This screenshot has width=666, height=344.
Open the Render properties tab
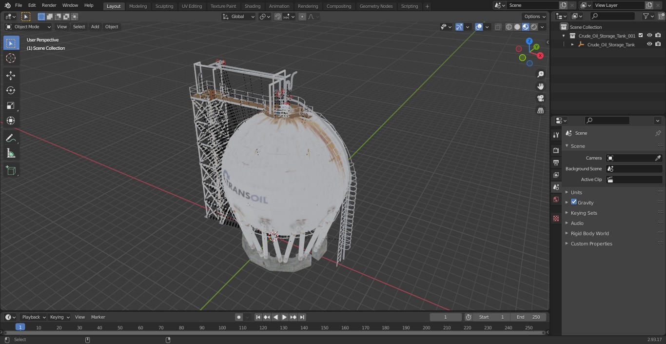click(x=556, y=150)
